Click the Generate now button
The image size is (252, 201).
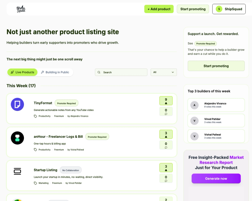point(216,179)
